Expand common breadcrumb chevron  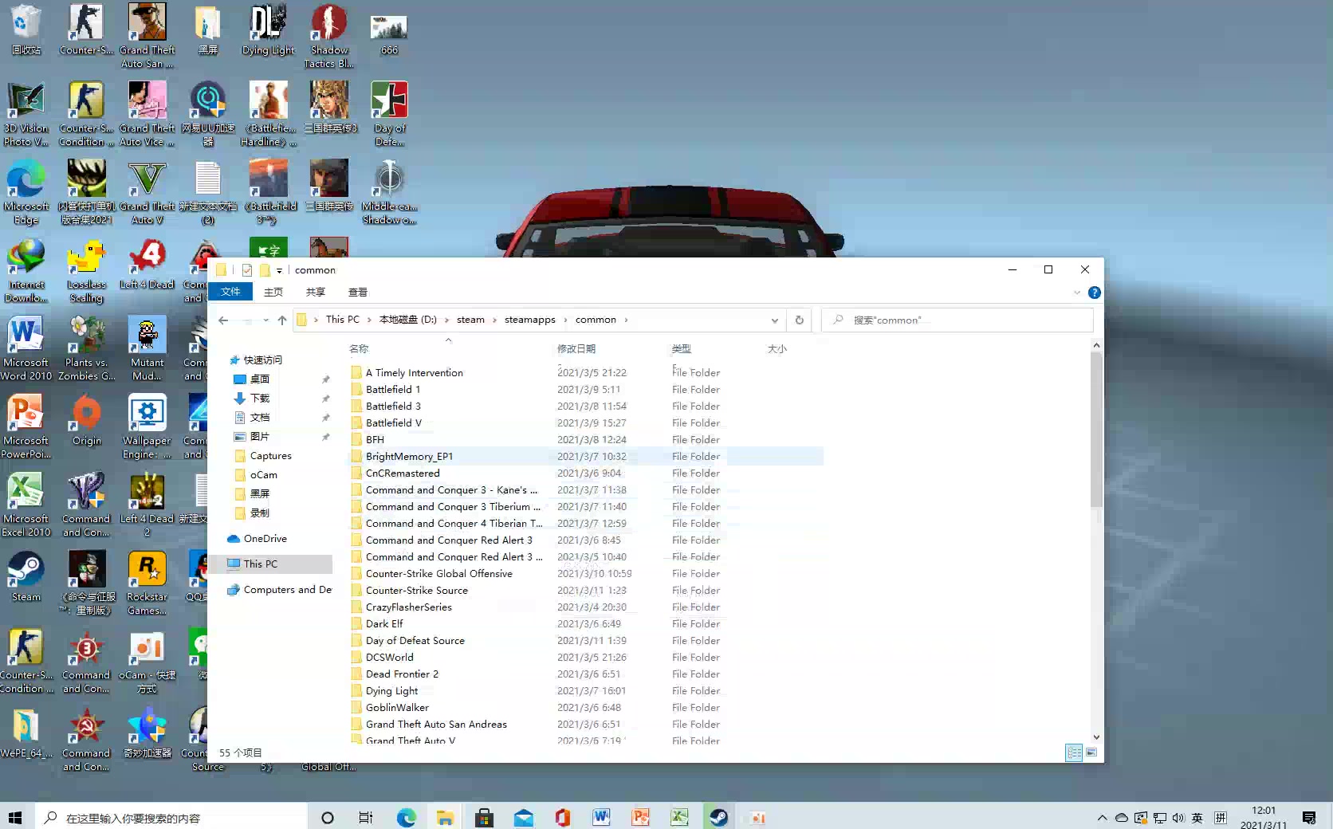tap(626, 320)
